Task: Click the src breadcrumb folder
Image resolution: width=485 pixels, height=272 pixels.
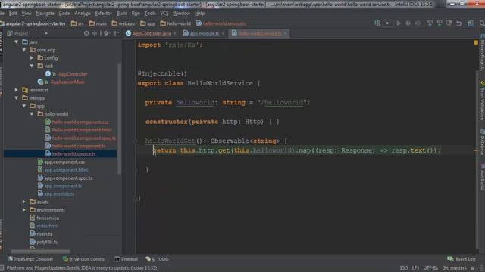Action: click(x=77, y=23)
